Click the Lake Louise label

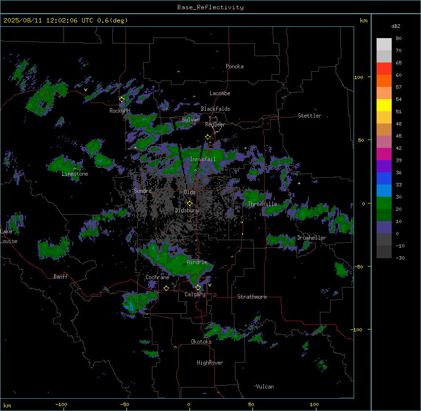9,236
